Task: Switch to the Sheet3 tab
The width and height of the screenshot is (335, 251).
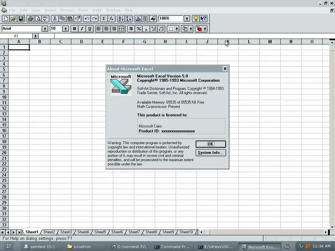Action: pyautogui.click(x=66, y=232)
